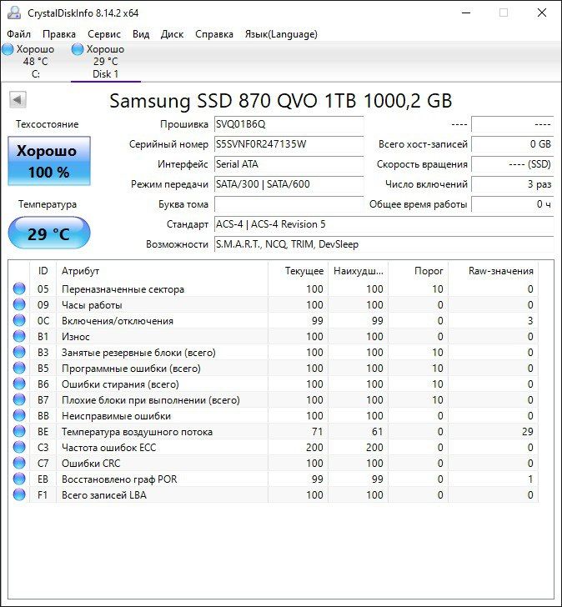
Task: Open the Диск menu
Action: pyautogui.click(x=173, y=34)
